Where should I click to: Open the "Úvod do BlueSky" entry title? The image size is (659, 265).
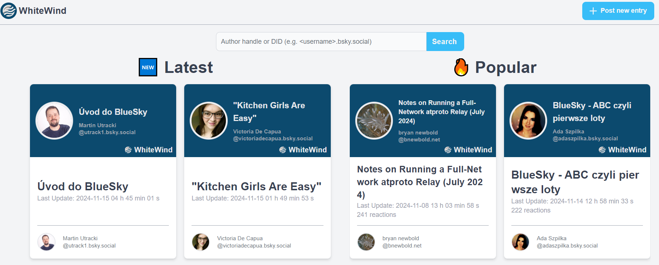(83, 186)
